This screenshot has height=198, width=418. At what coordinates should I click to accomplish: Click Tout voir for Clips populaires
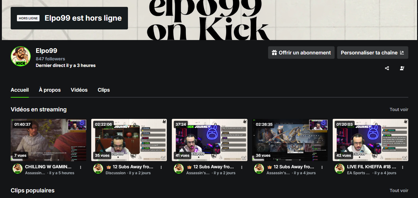(x=399, y=190)
